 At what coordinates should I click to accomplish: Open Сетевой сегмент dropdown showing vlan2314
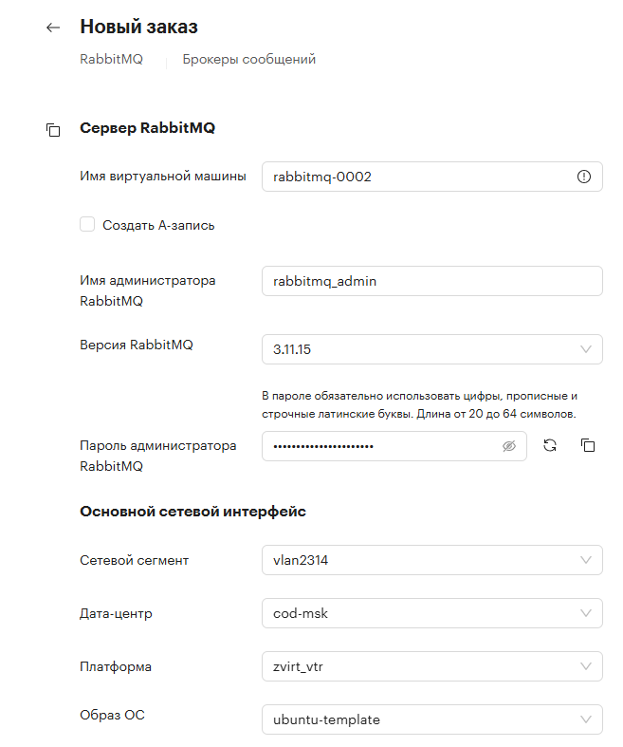(432, 560)
